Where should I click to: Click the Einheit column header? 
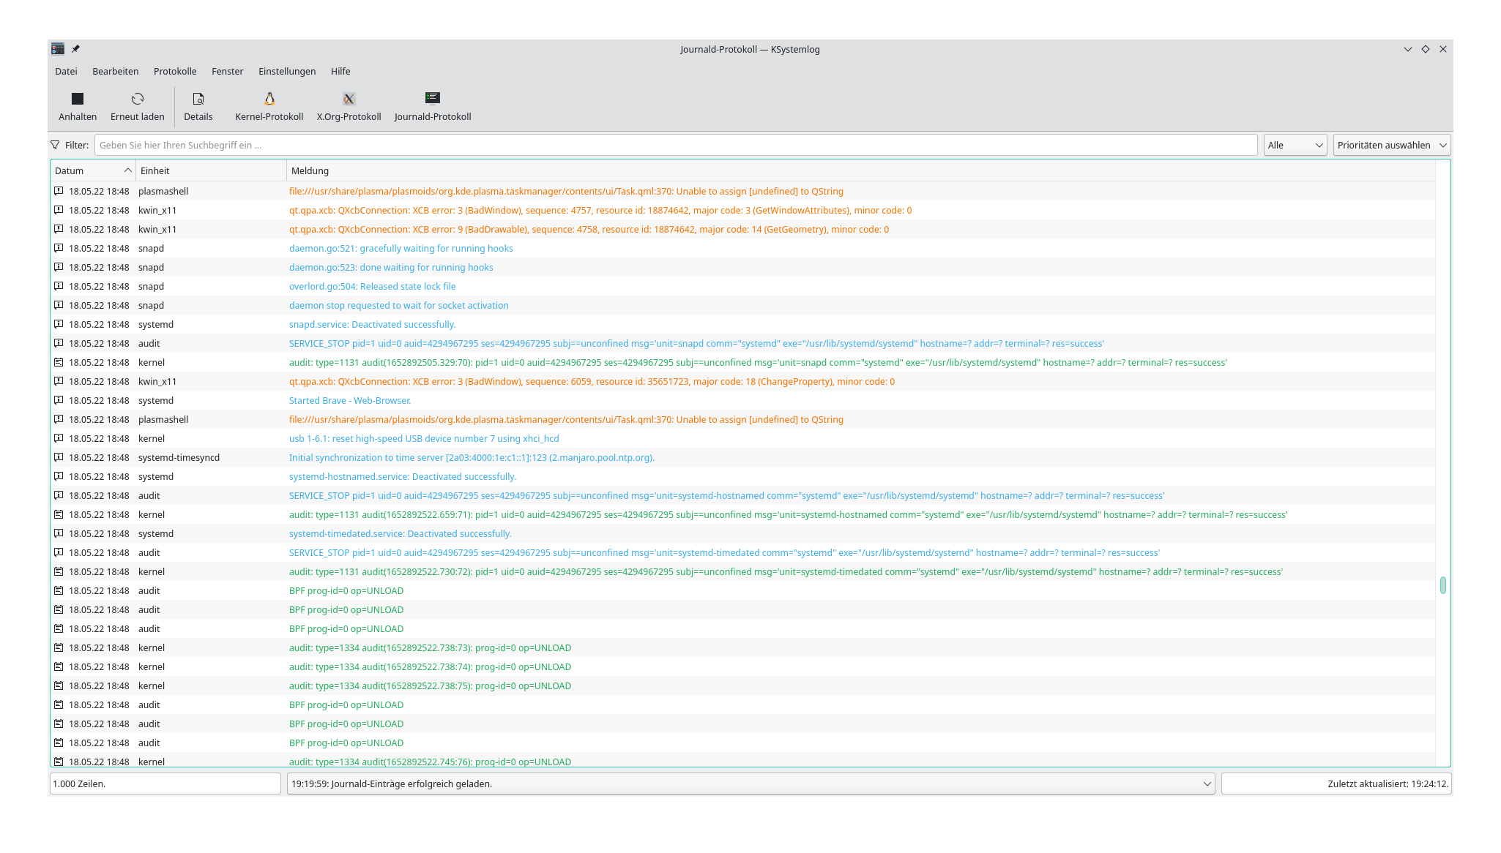tap(212, 170)
